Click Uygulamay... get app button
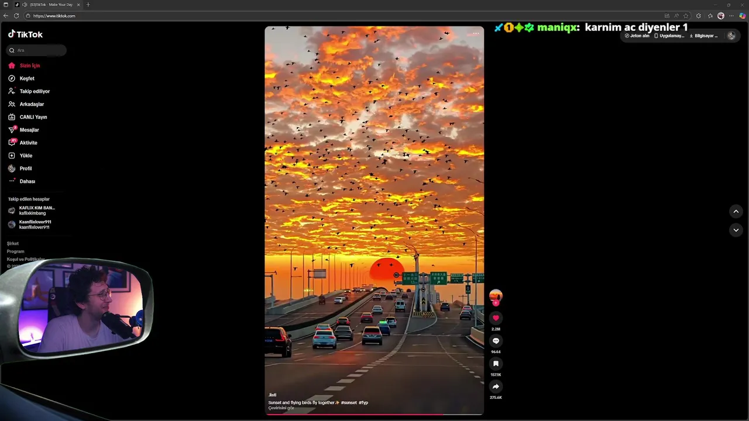This screenshot has width=749, height=421. coord(669,36)
